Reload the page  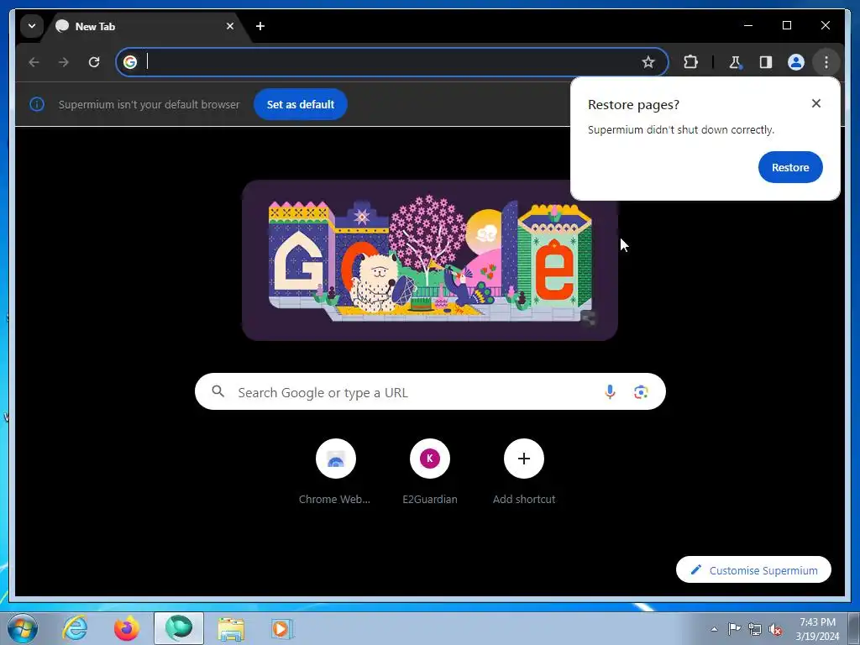coord(94,62)
